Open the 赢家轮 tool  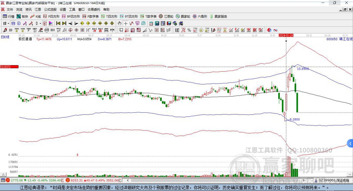click(183, 17)
